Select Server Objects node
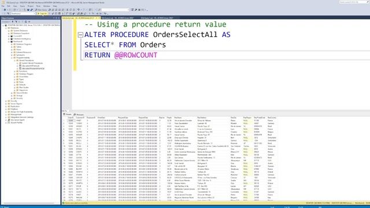The image size is (370, 208). (16, 103)
